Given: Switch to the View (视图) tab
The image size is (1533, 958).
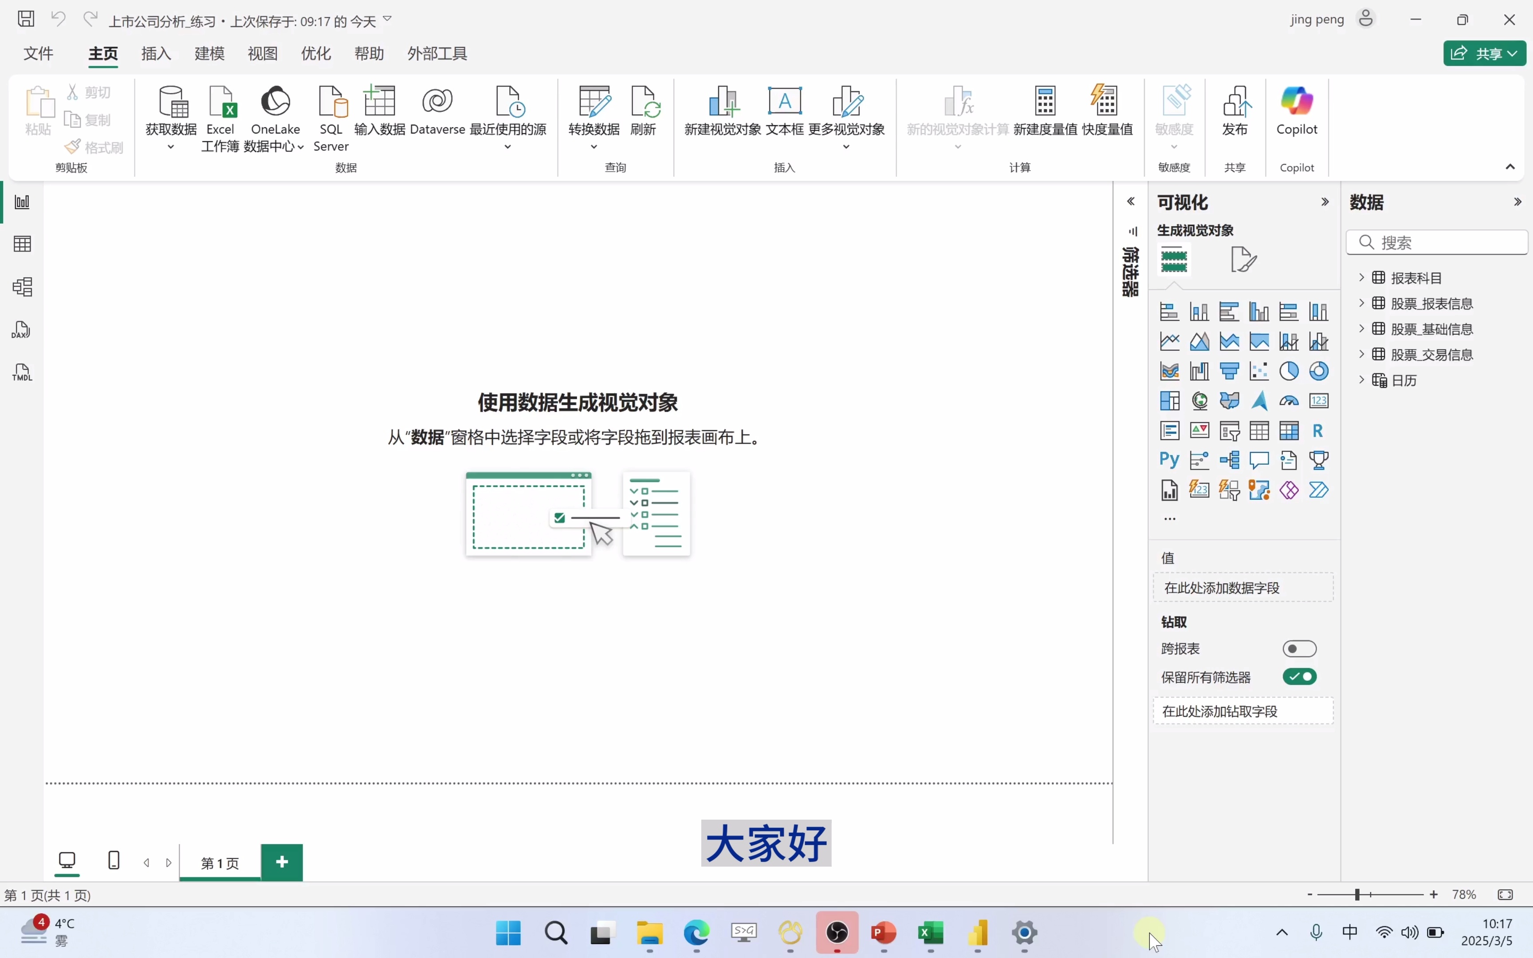Looking at the screenshot, I should [x=263, y=53].
